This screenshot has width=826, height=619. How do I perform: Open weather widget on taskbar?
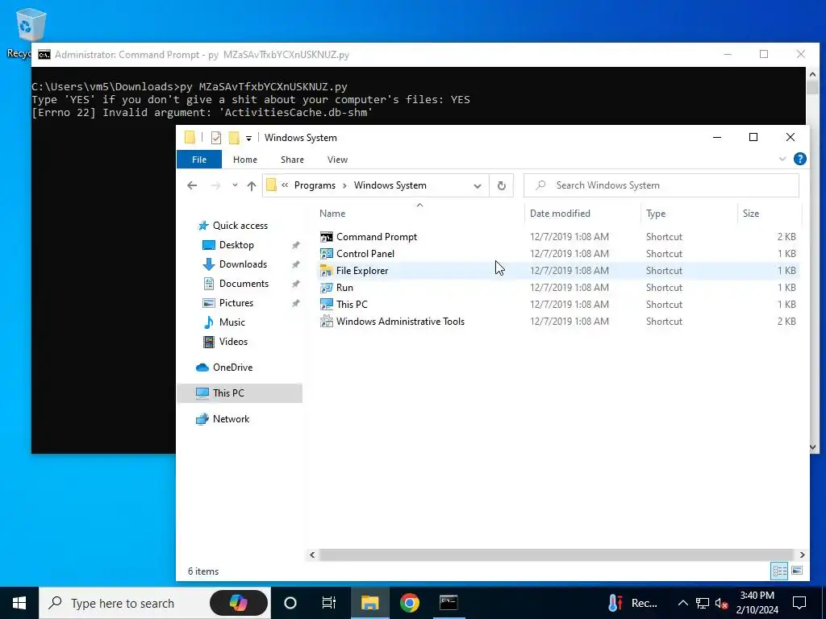[634, 603]
